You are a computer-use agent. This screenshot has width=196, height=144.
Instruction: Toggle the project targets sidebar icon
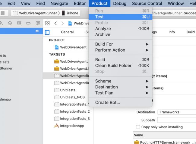pos(47,32)
